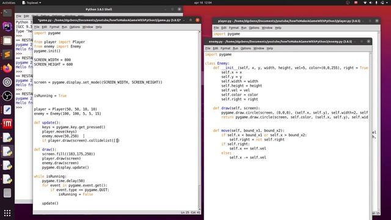This screenshot has height=220, width=391.
Task: Click 'pygame.time.delay(50)' line in game.py
Action: click(64, 181)
